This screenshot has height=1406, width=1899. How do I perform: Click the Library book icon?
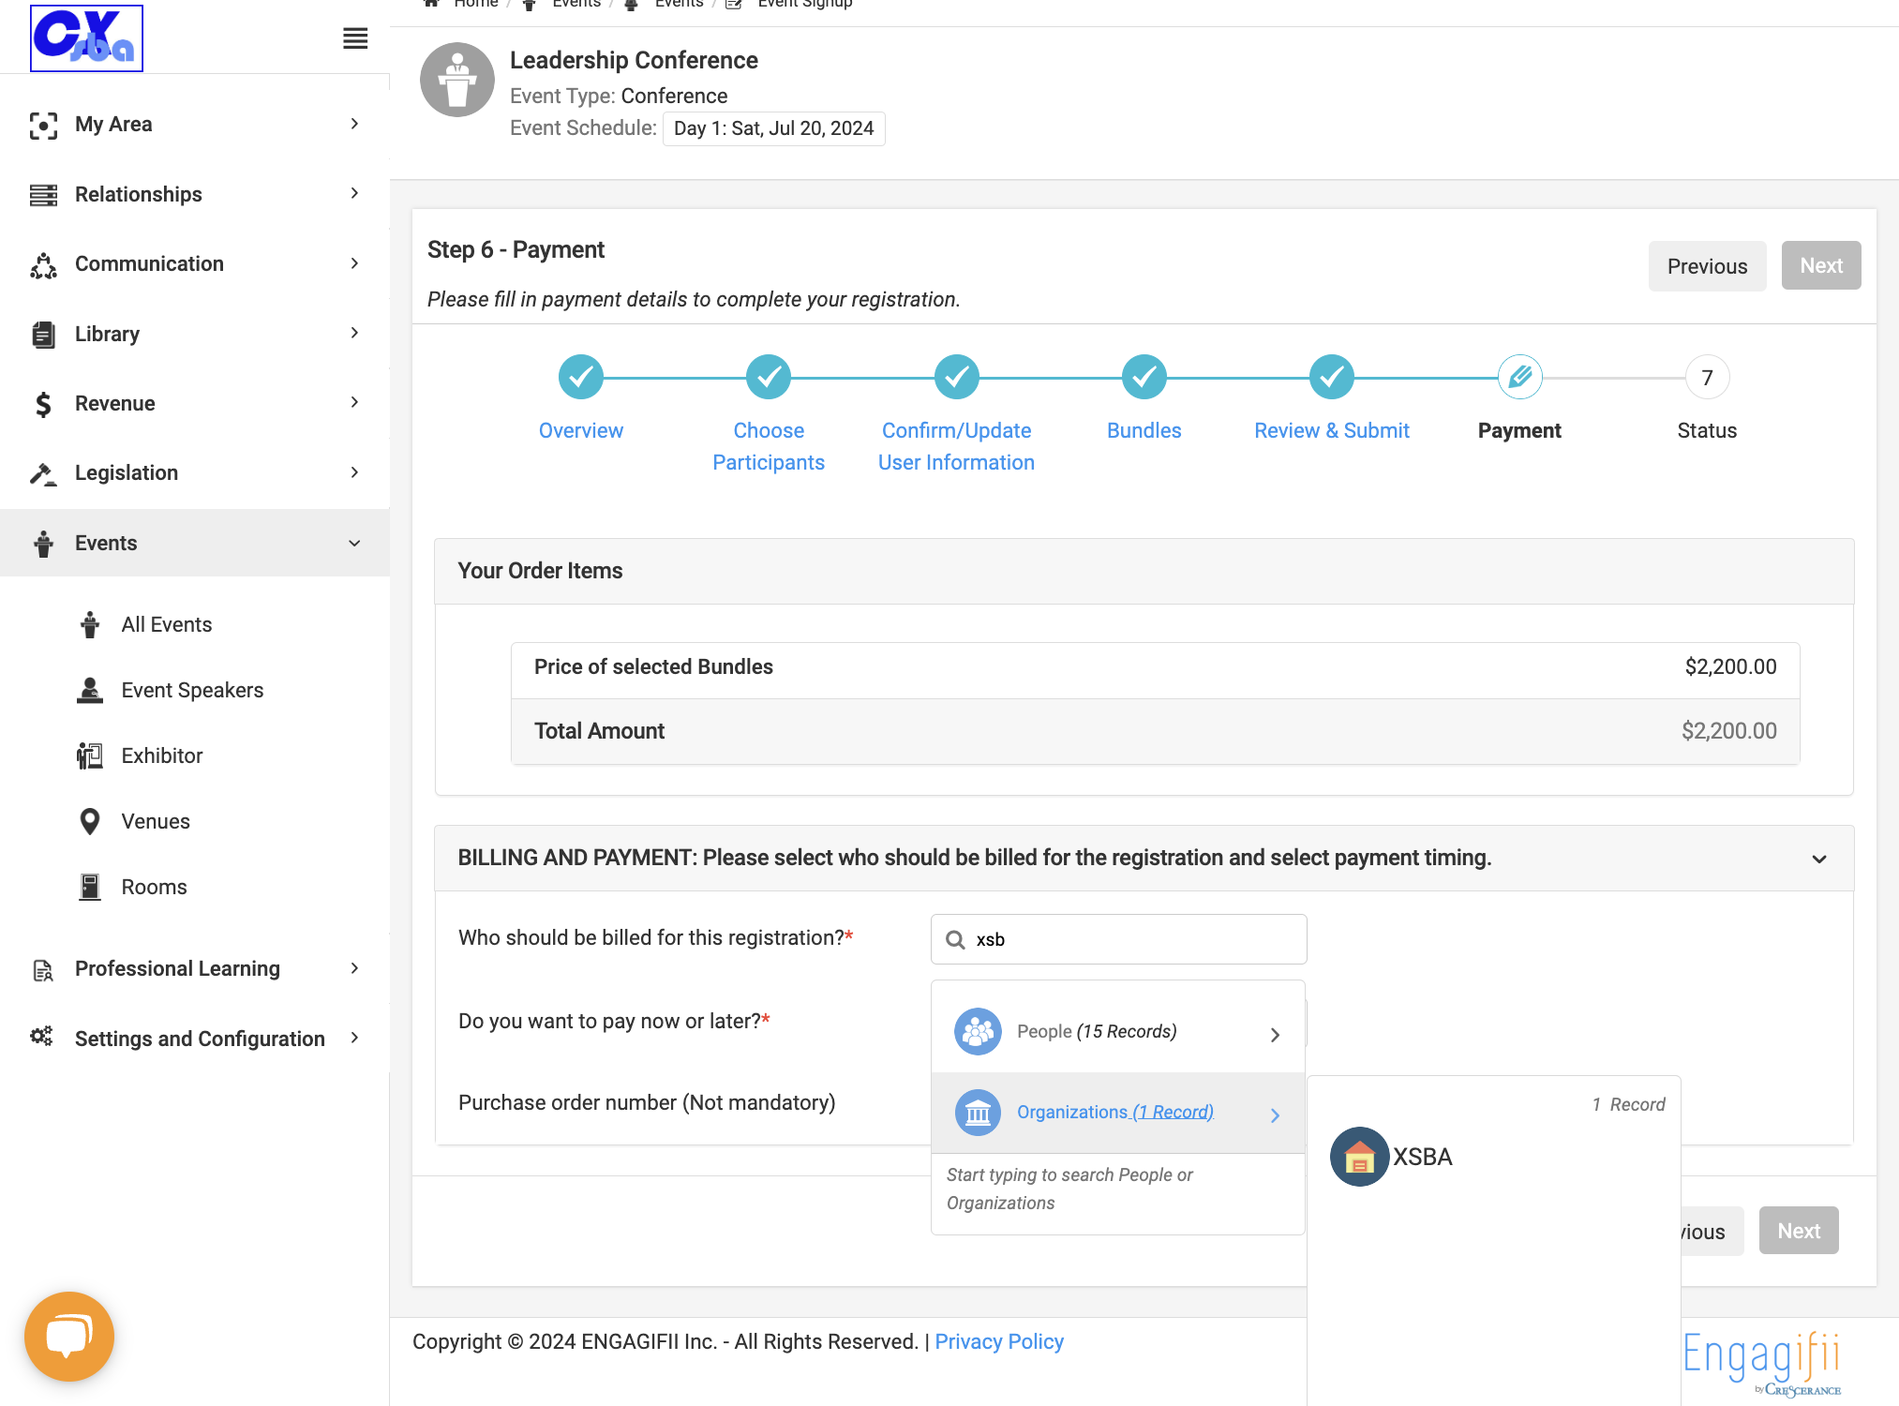43,334
